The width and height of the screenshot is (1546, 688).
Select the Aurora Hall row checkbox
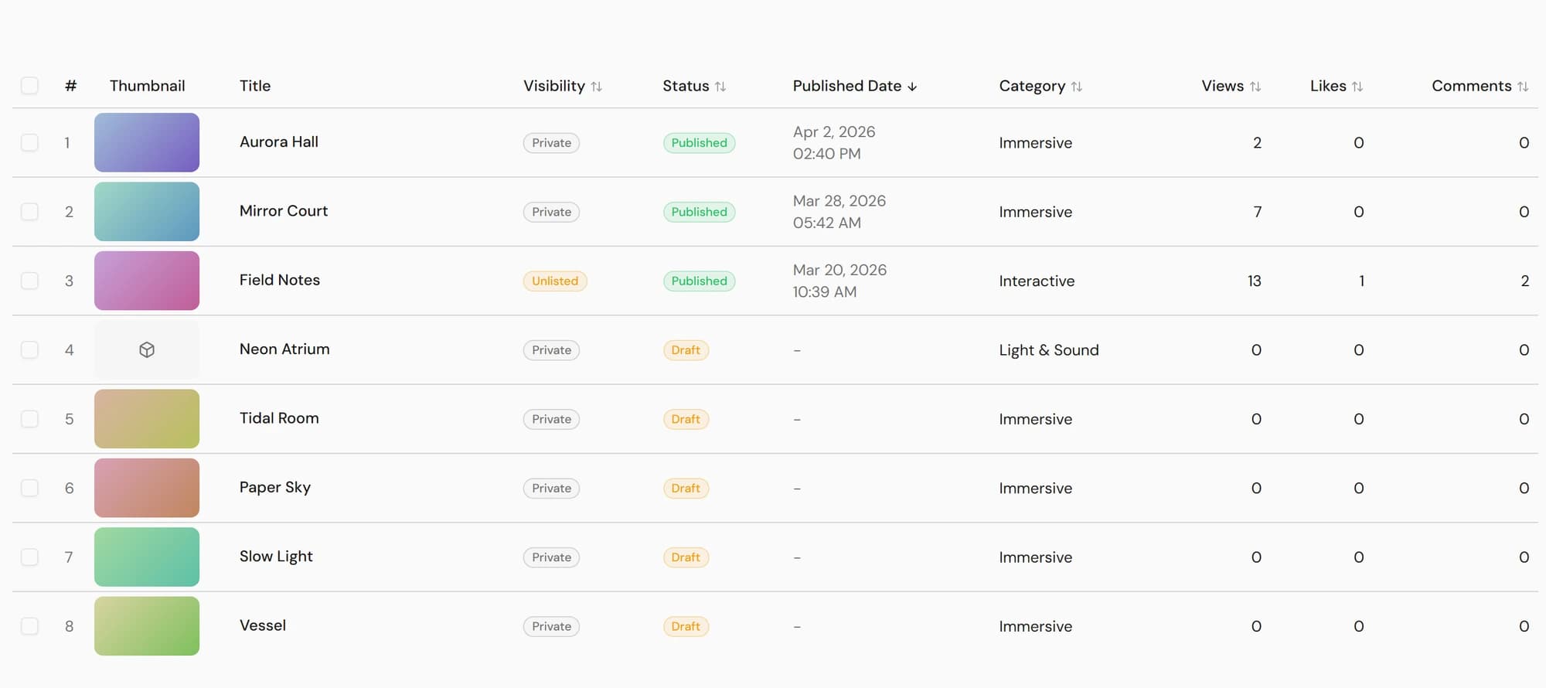[29, 143]
